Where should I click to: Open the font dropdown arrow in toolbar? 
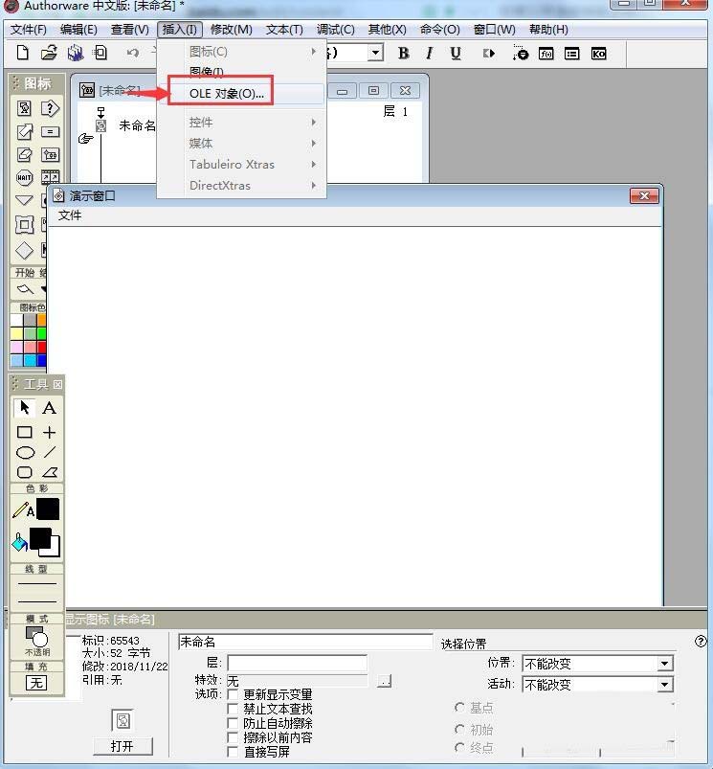point(375,53)
